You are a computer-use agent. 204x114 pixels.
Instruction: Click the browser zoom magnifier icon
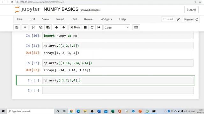195,2
